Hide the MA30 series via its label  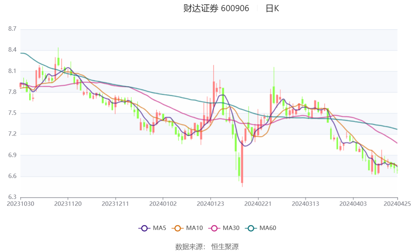point(231,228)
